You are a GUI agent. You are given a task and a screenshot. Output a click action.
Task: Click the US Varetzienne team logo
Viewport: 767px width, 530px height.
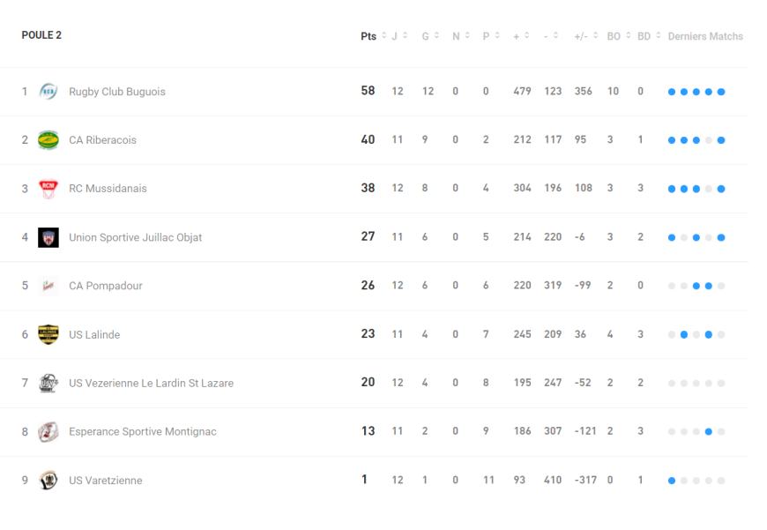[x=48, y=481]
